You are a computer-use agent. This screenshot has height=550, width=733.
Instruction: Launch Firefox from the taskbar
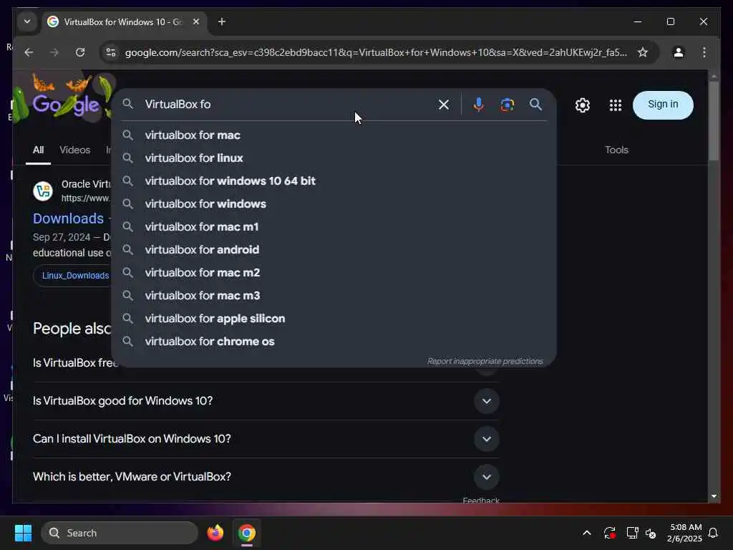coord(215,533)
